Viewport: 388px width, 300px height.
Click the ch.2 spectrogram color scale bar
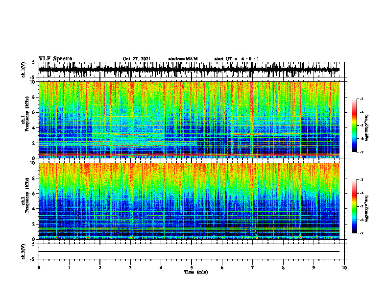[x=354, y=206]
